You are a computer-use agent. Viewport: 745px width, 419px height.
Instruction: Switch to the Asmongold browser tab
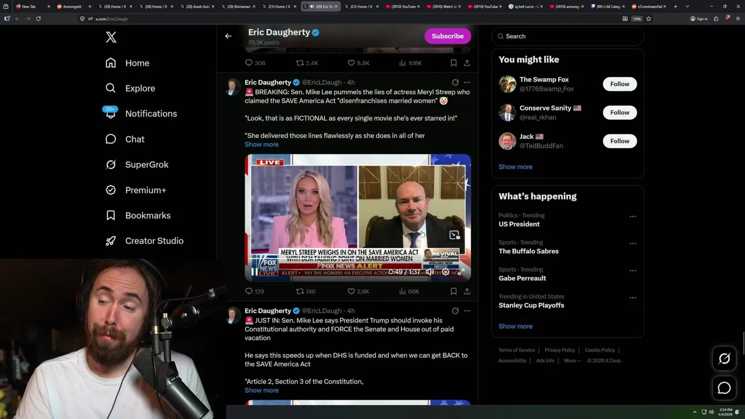[x=73, y=6]
